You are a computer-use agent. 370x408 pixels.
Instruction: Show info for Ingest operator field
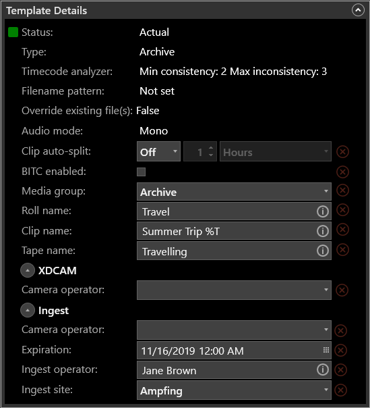[x=322, y=369]
